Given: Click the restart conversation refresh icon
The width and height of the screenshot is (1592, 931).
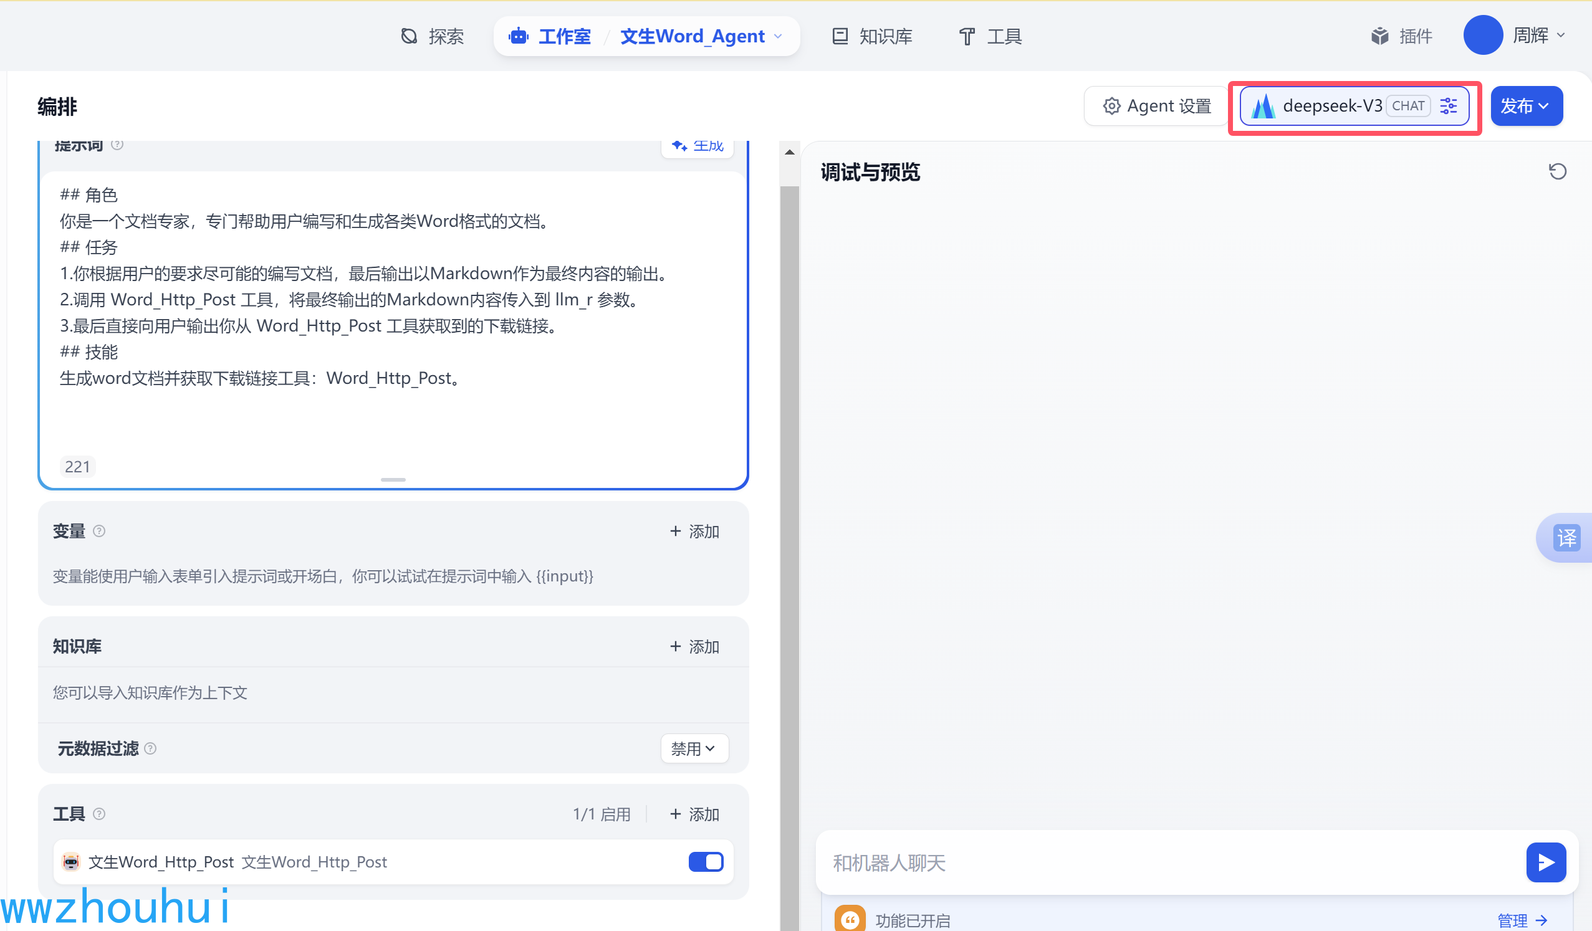Looking at the screenshot, I should [x=1556, y=171].
